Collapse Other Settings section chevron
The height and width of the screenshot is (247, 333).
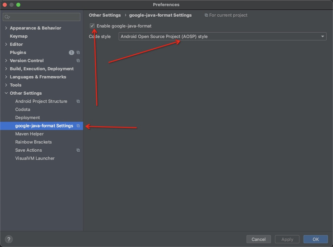pos(6,93)
